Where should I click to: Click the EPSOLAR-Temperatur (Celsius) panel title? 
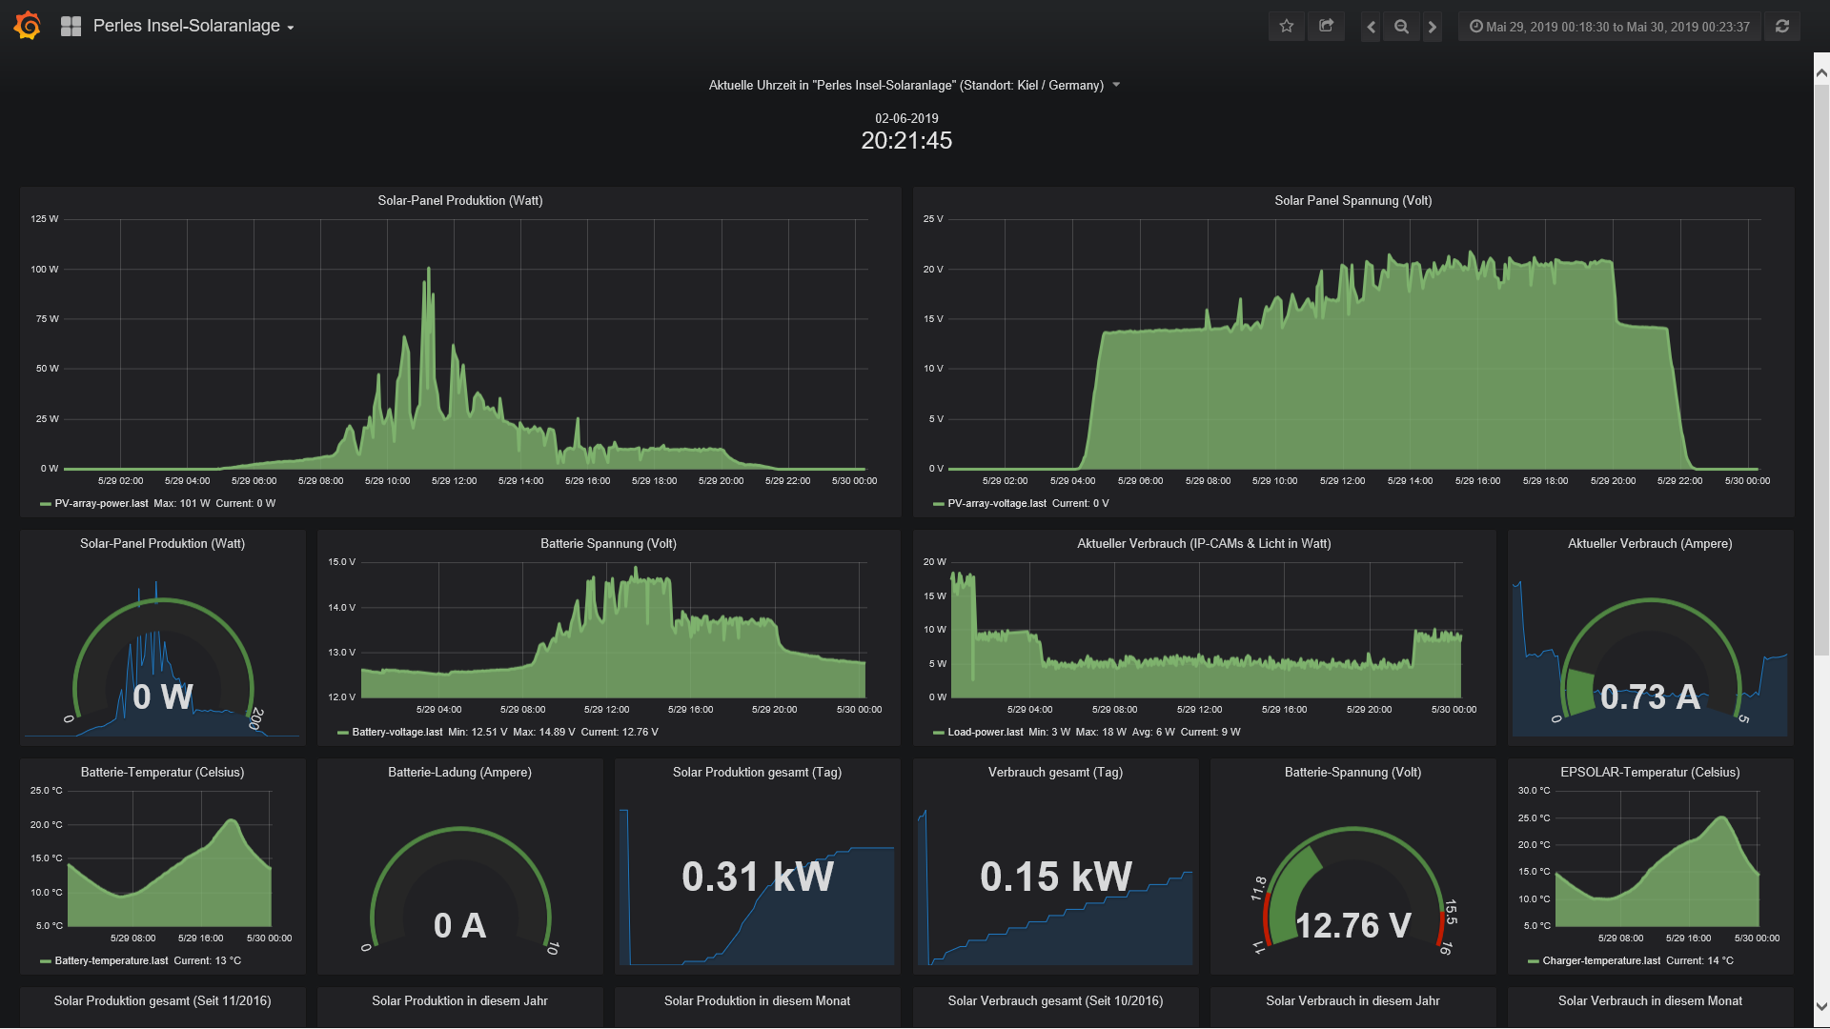click(1650, 772)
